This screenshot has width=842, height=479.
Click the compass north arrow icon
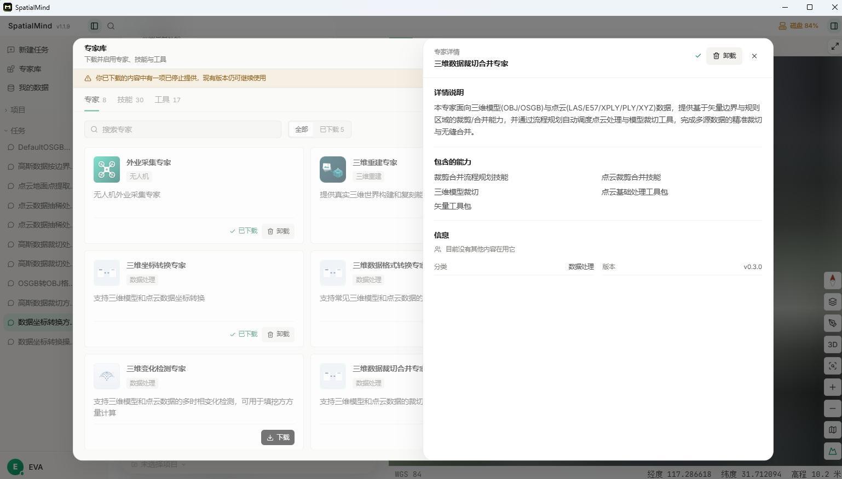click(832, 280)
